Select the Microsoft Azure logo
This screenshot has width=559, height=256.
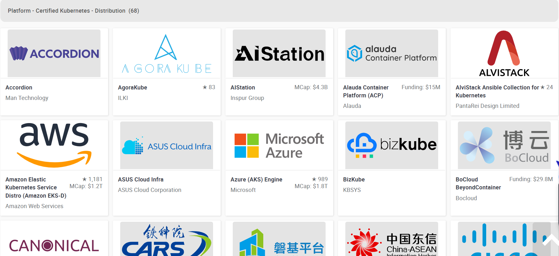pyautogui.click(x=279, y=145)
